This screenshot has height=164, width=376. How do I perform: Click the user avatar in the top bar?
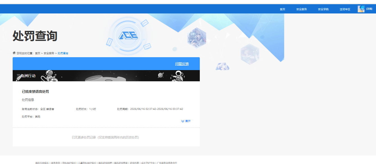(x=361, y=9)
